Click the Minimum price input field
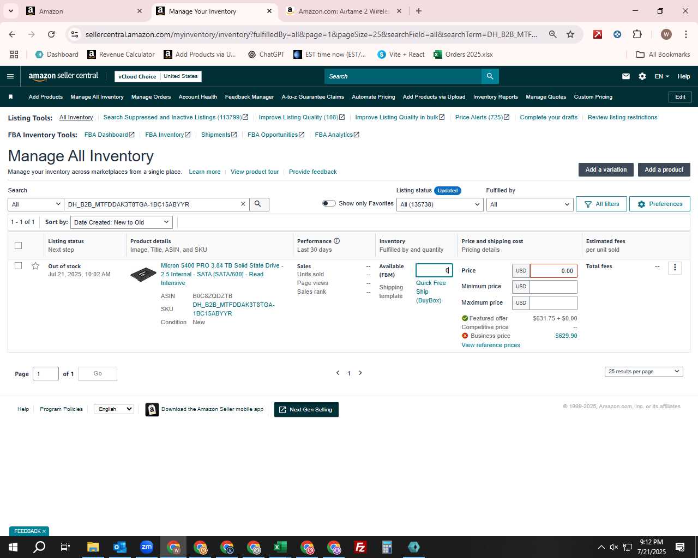 click(x=553, y=287)
